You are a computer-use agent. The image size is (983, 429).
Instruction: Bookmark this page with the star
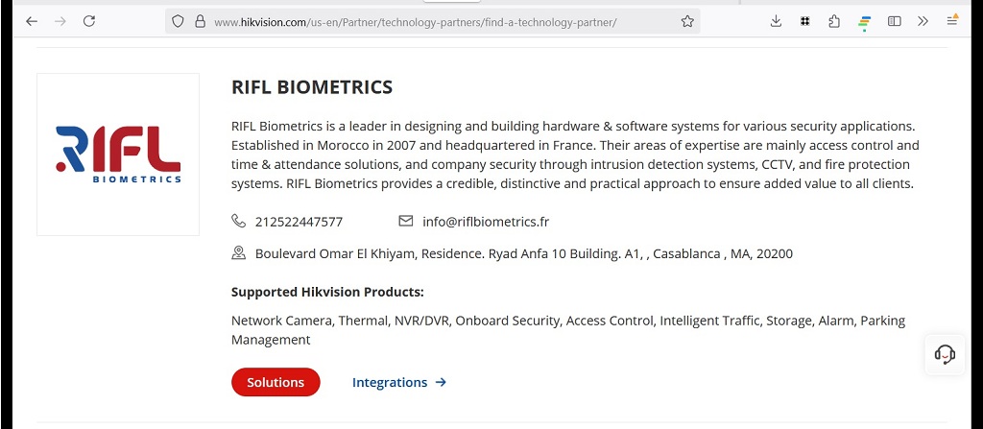[687, 21]
